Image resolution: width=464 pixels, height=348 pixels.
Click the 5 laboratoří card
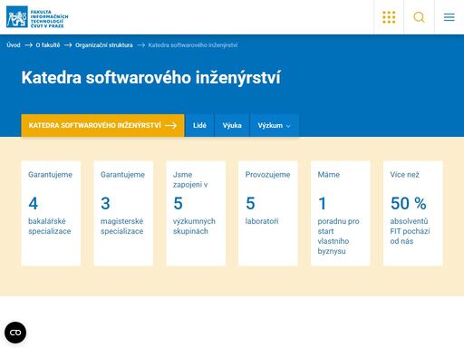[x=268, y=213]
